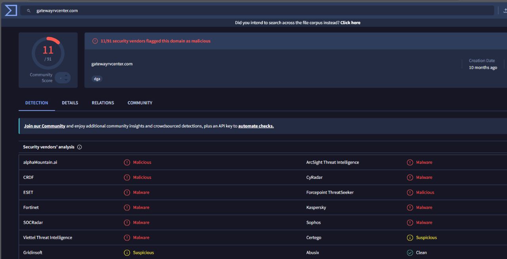Click the dga tag chip
The width and height of the screenshot is (507, 259).
pyautogui.click(x=97, y=79)
